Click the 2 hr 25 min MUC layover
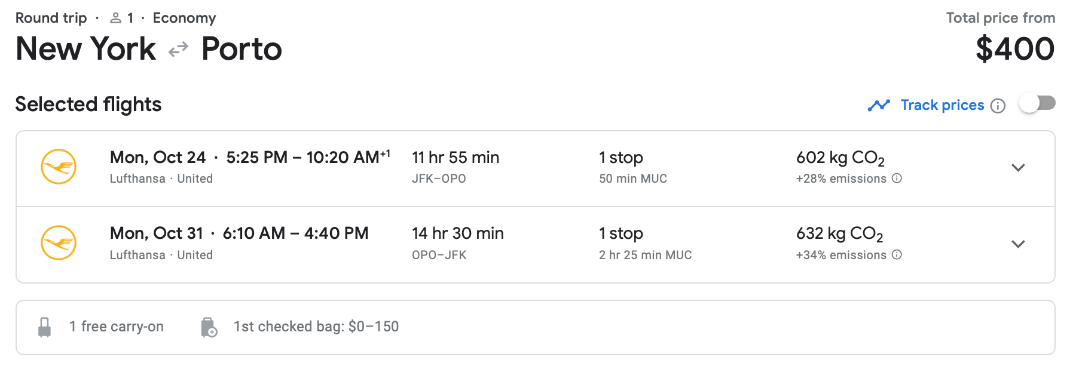 pos(645,255)
